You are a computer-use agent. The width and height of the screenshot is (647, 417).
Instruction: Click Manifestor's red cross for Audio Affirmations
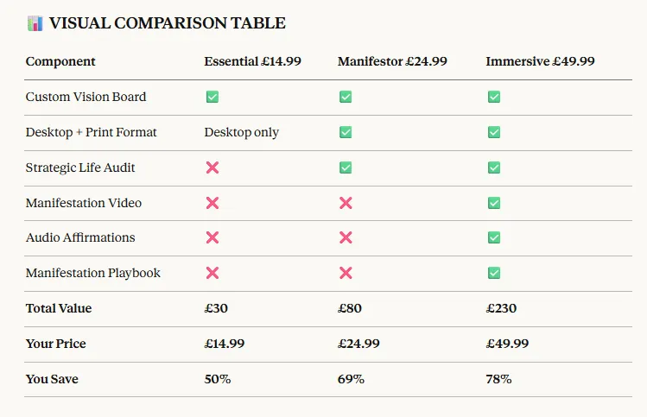(x=346, y=237)
